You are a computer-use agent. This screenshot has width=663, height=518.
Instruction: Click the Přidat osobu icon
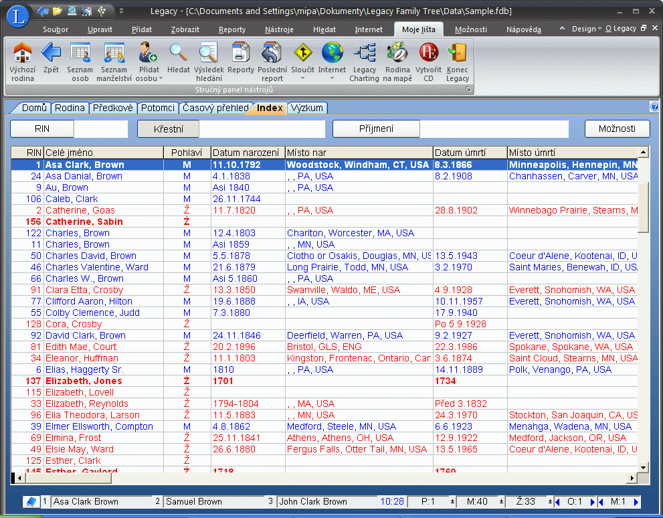(x=149, y=52)
